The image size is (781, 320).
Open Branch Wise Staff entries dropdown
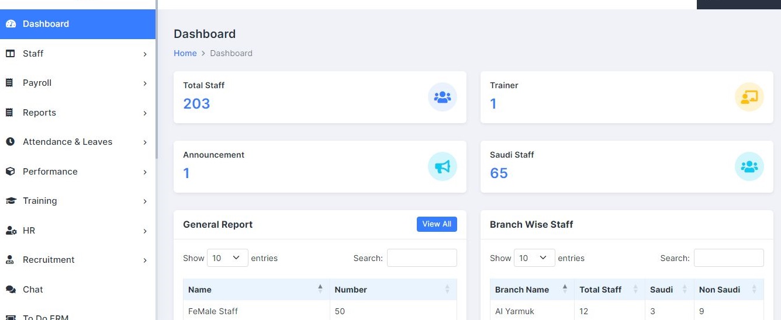pos(534,258)
